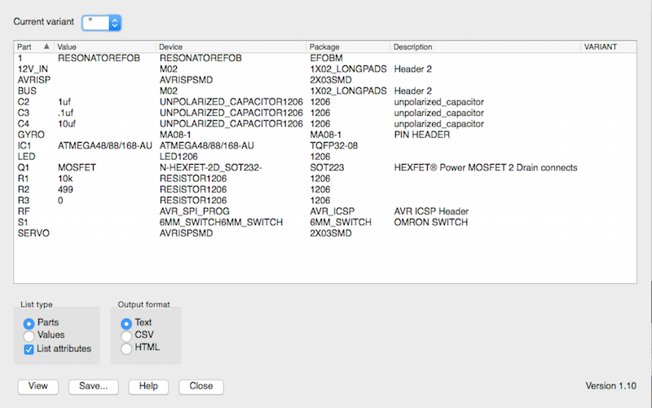Select the 12V_IN part row

coord(325,69)
